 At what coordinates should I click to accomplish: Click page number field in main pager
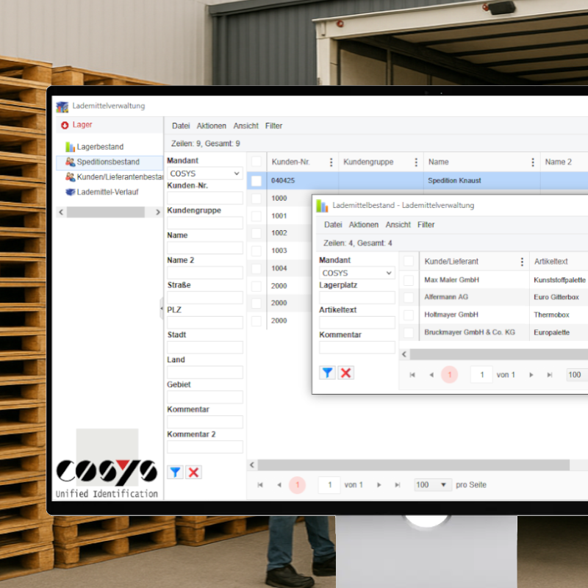[x=329, y=485]
